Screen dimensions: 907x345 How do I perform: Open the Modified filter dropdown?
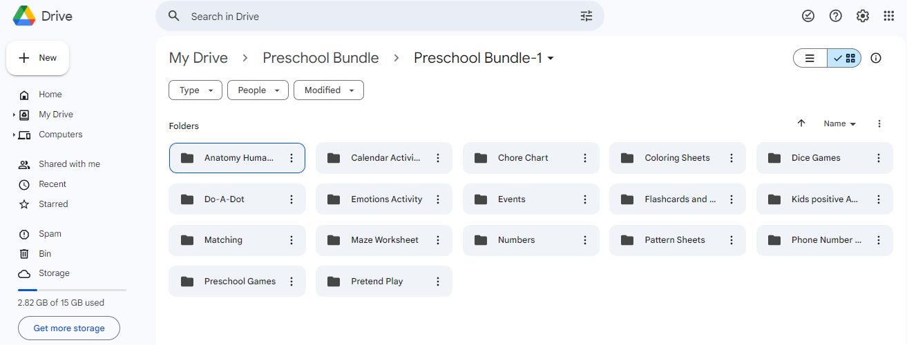[329, 90]
